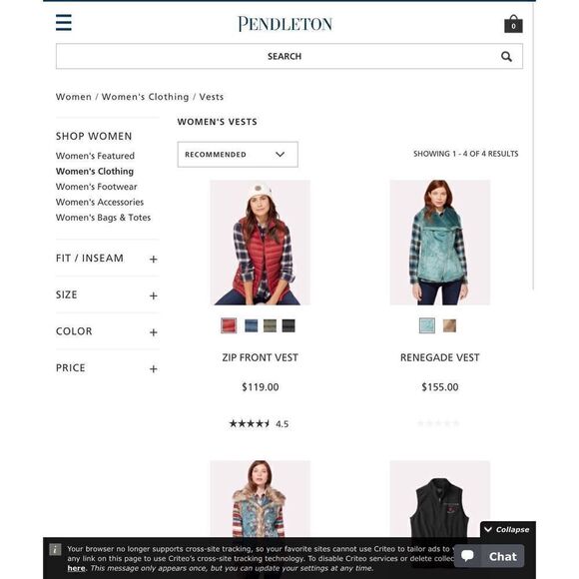Click the Pendleton logo
This screenshot has width=579, height=579.
(285, 24)
